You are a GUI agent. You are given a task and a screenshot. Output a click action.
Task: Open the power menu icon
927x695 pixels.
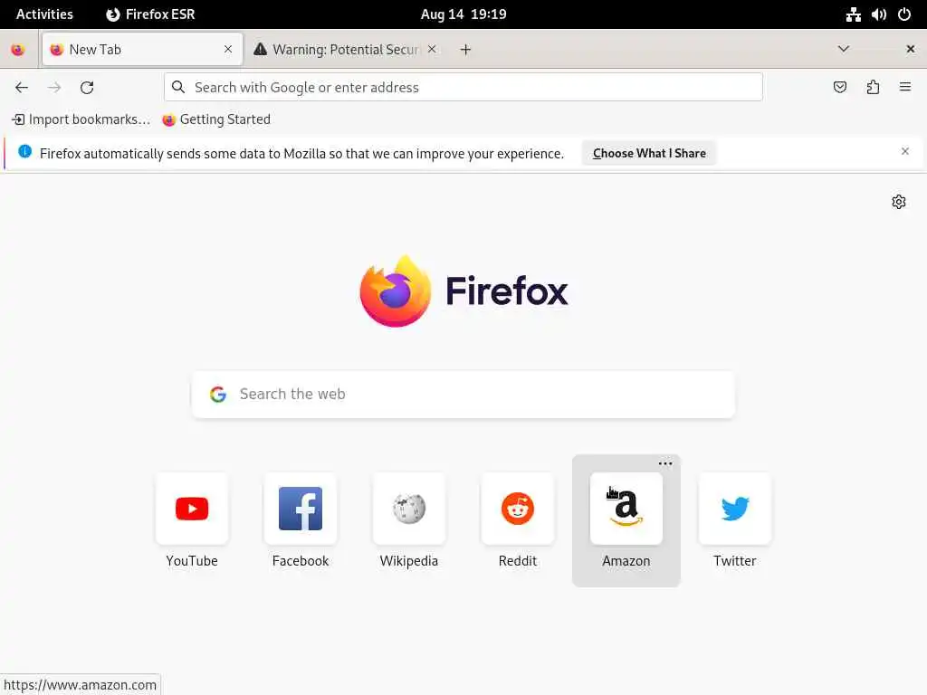904,14
